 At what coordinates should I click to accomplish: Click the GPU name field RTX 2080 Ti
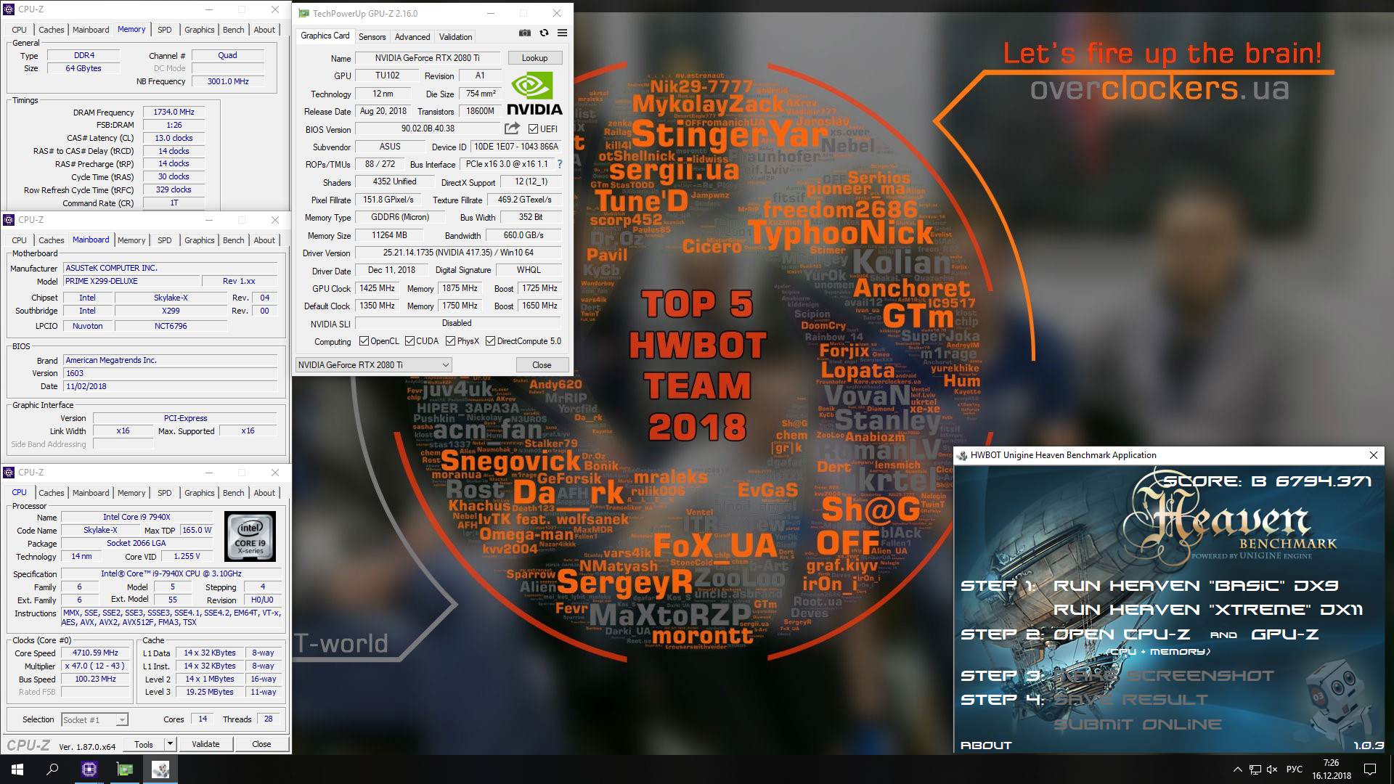point(427,58)
